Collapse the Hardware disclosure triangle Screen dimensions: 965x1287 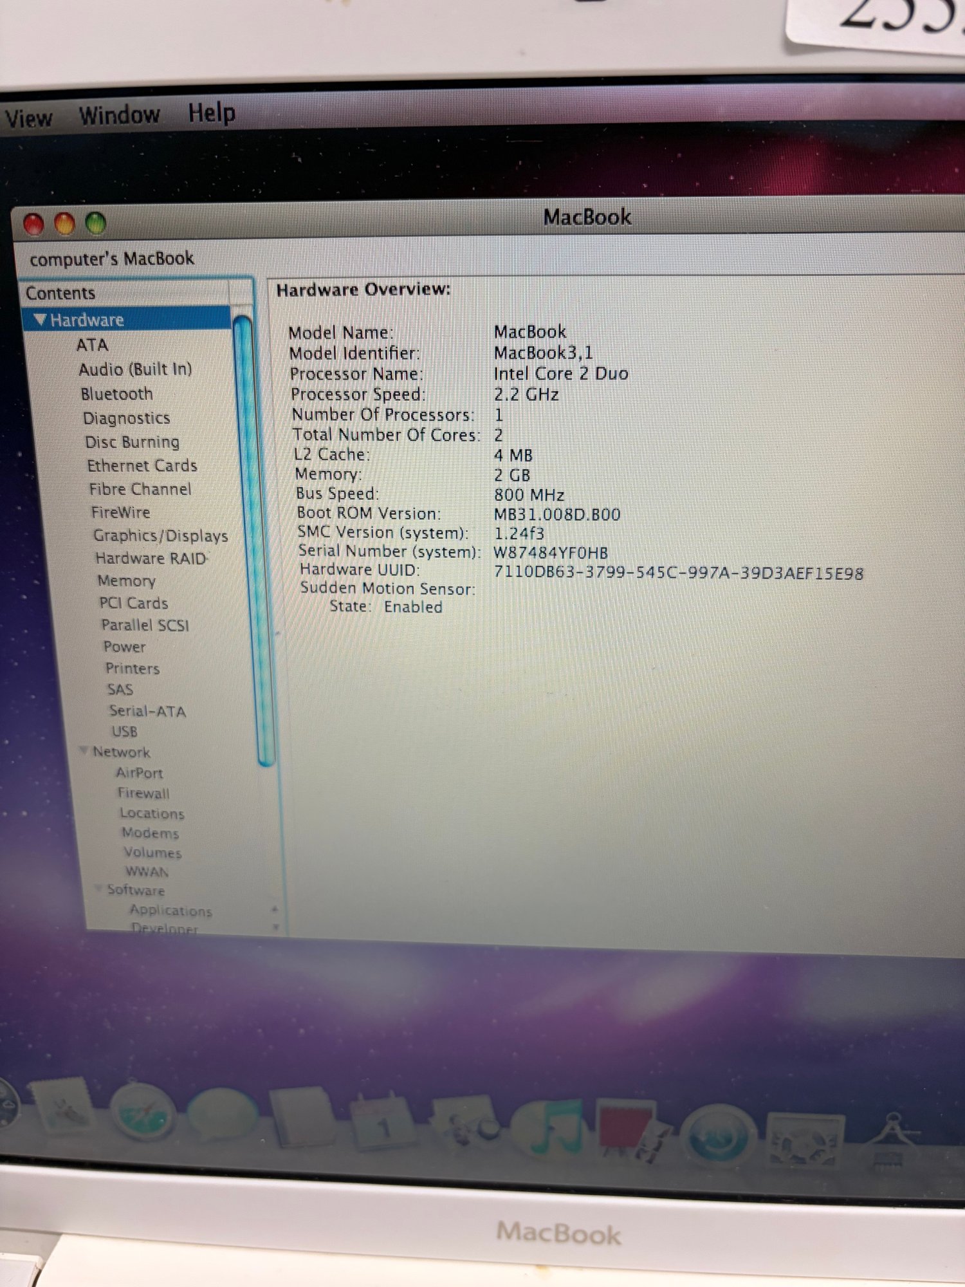pyautogui.click(x=40, y=320)
